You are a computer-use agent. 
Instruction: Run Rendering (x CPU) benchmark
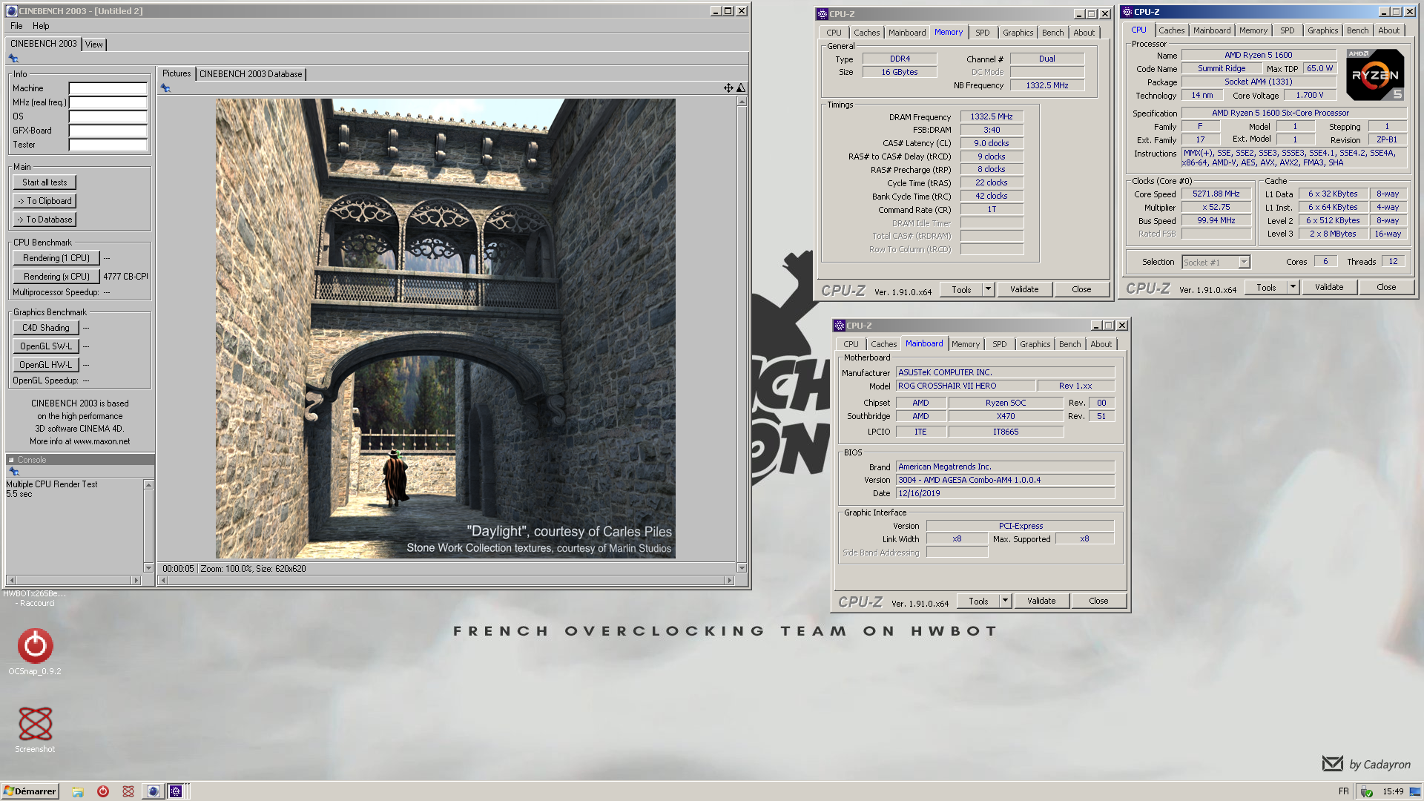56,277
